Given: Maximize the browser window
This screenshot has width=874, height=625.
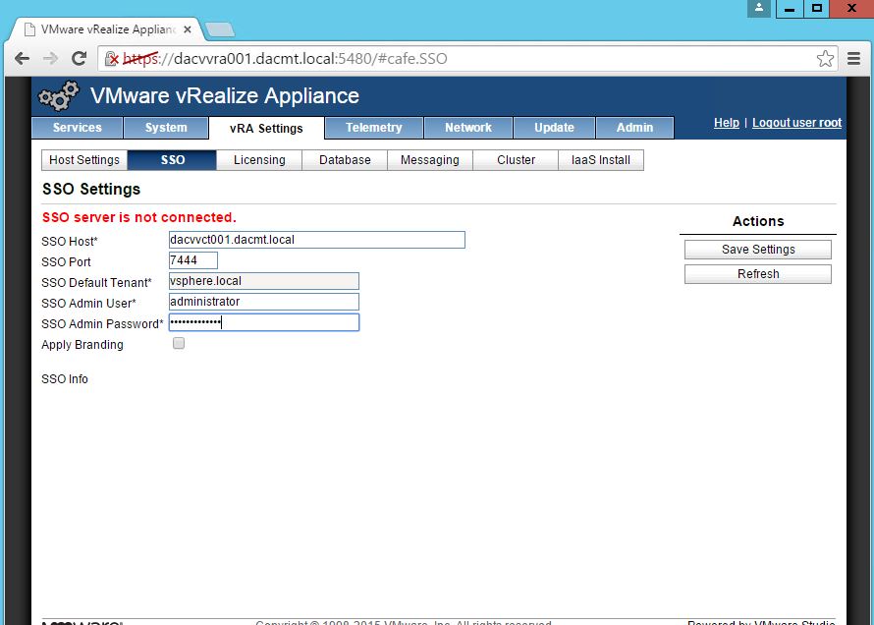Looking at the screenshot, I should point(817,8).
